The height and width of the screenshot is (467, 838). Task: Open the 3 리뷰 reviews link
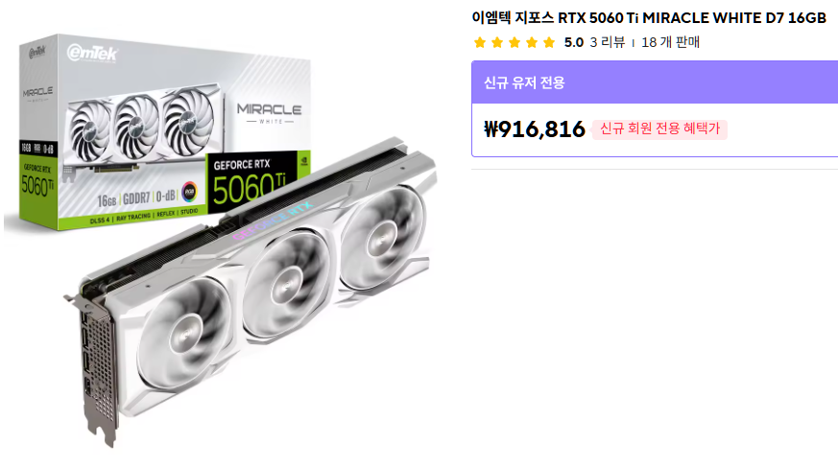point(607,42)
